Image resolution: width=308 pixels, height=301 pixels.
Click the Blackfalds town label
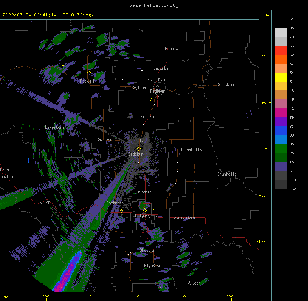point(158,80)
